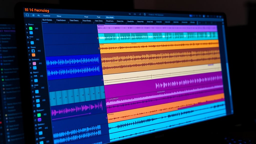Click the orange circle handle on turquoise clip start
The width and height of the screenshot is (256, 144).
tap(98, 38)
